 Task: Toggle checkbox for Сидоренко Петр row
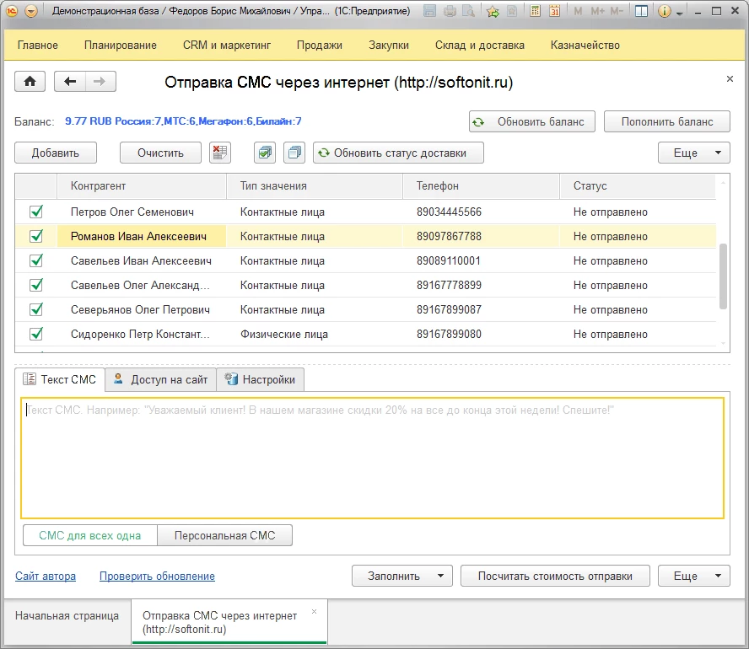(x=36, y=334)
